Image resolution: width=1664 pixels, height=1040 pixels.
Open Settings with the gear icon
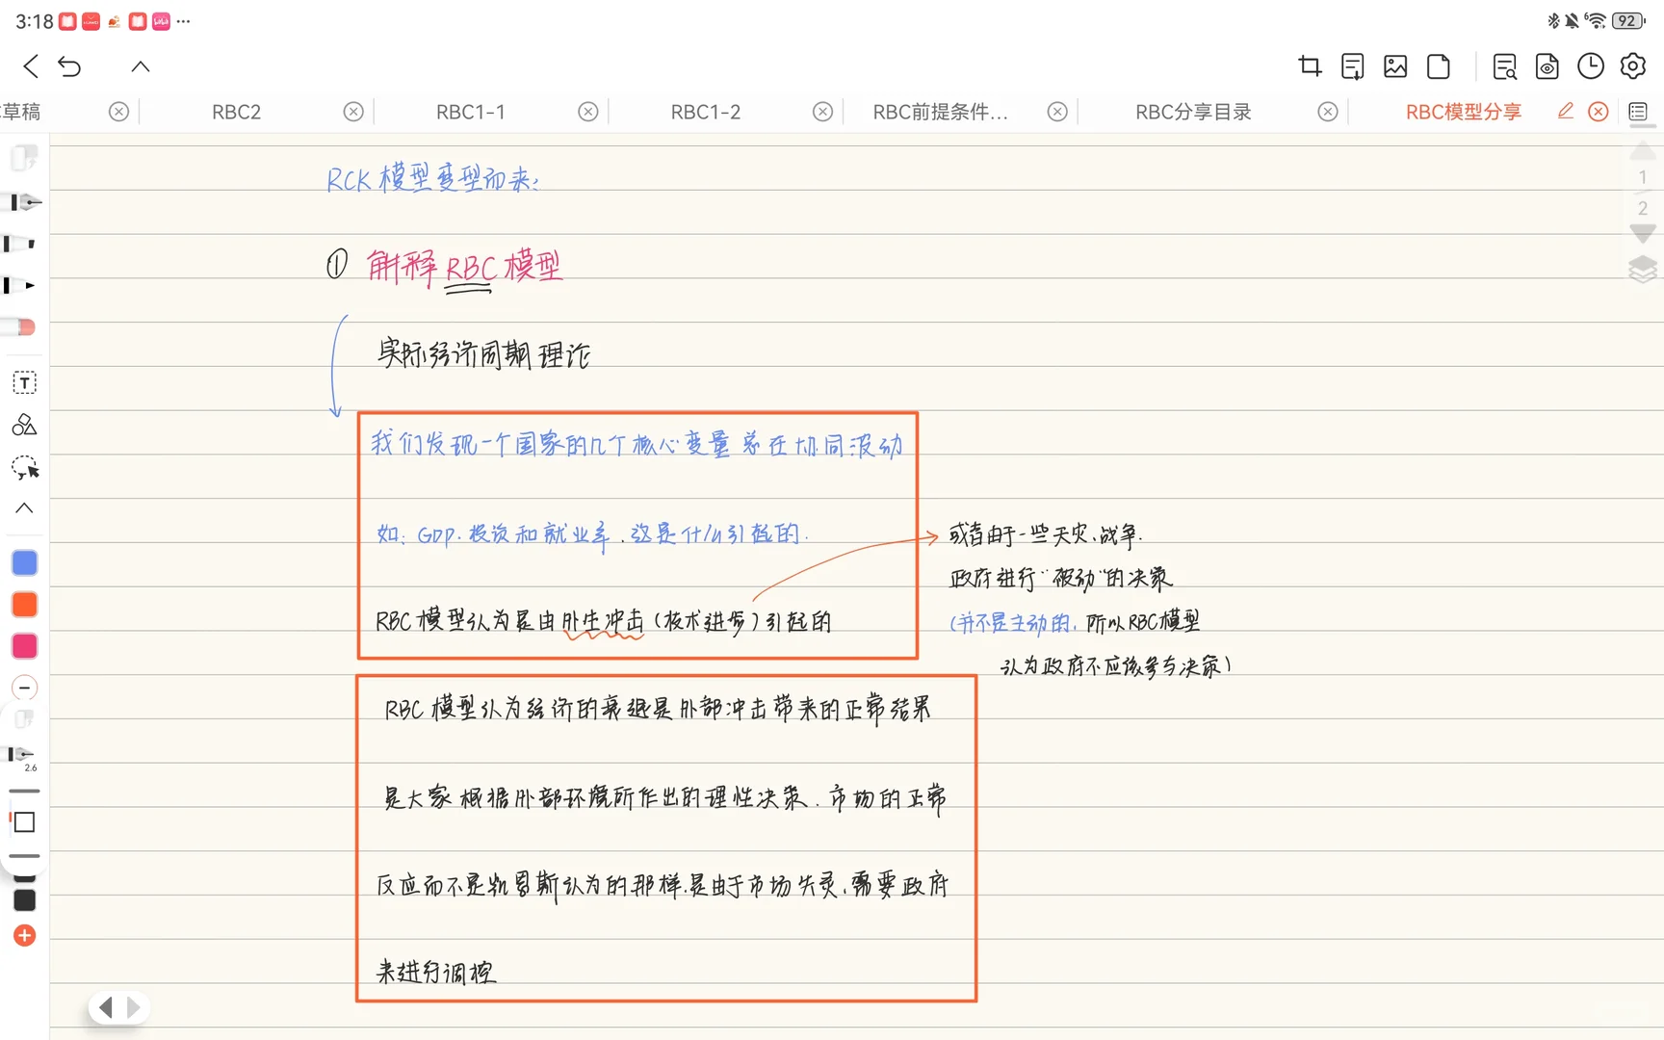point(1632,66)
